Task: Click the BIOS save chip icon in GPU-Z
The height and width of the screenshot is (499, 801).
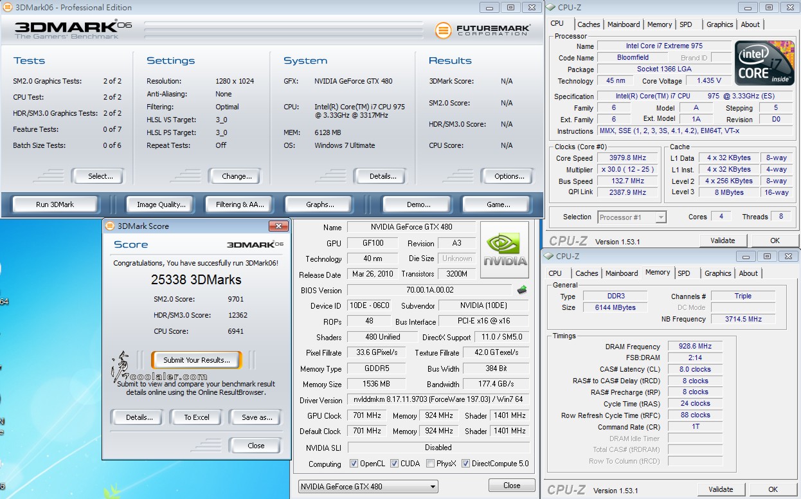Action: click(522, 290)
